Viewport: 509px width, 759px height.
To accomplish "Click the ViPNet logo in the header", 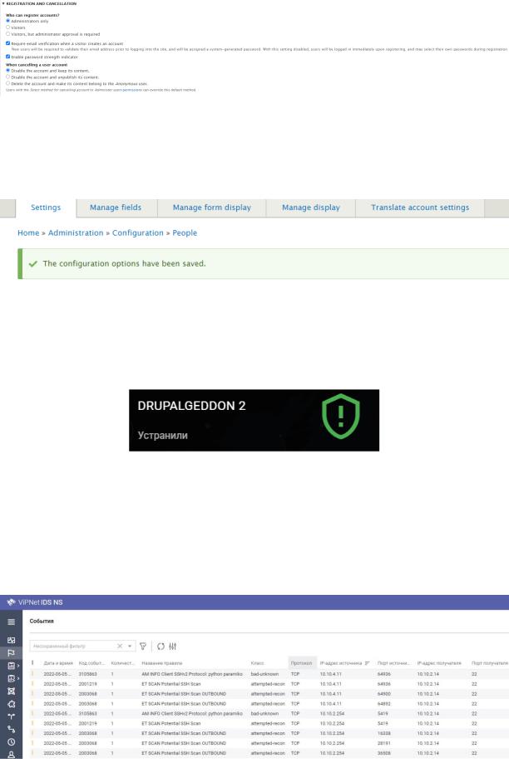I will pyautogui.click(x=11, y=602).
